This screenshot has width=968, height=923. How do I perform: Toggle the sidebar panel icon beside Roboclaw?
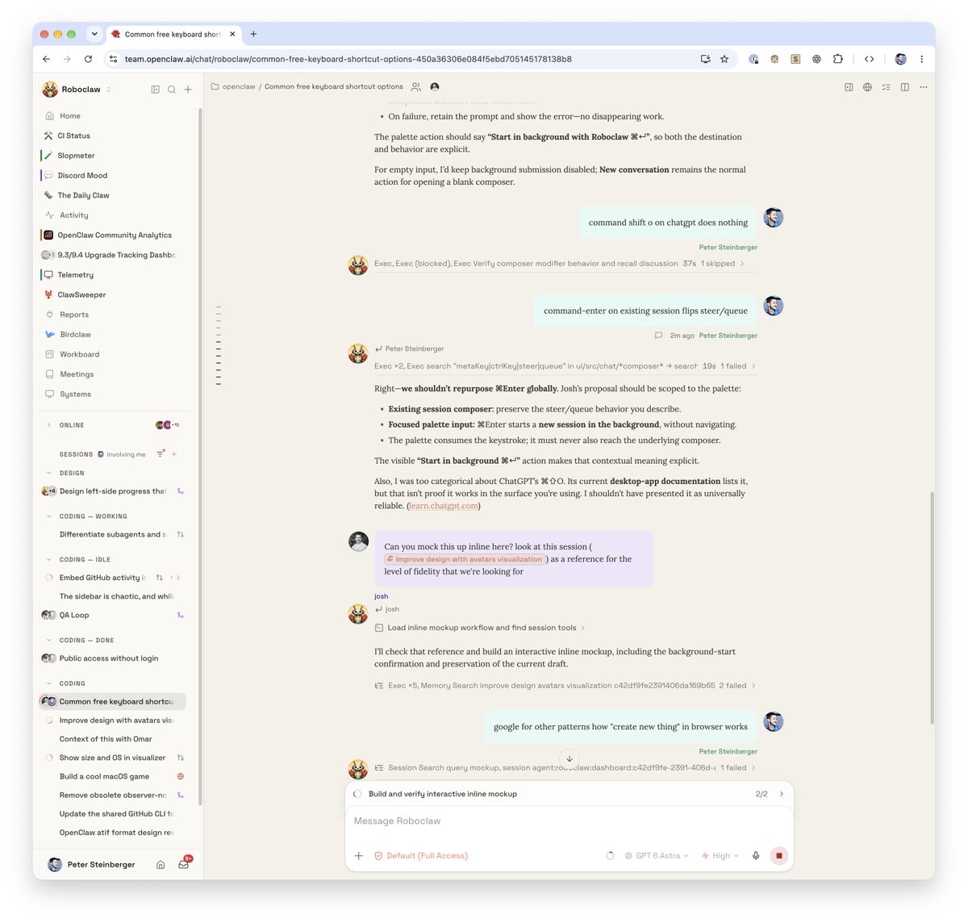coord(156,90)
